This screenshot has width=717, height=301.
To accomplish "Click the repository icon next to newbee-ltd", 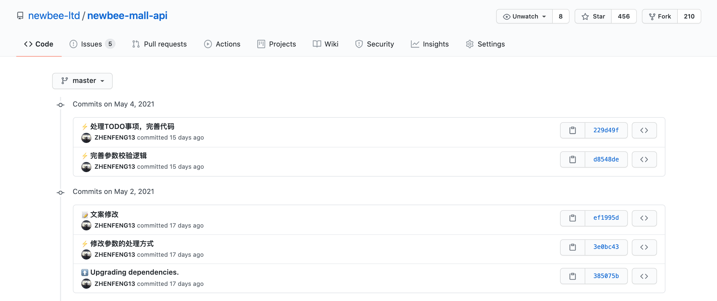I will tap(20, 16).
